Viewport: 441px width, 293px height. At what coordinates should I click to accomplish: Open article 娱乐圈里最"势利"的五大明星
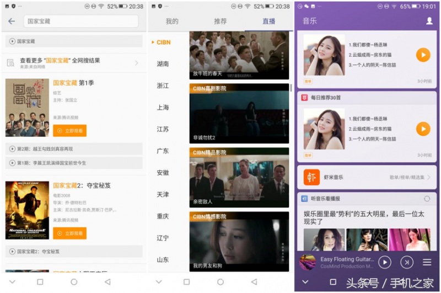[364, 218]
